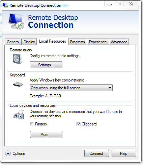The height and width of the screenshot is (165, 143).
Task: Minimize the Remote Desktop Connection window
Action: 110,4
